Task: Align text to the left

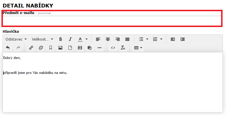Action: (98, 39)
